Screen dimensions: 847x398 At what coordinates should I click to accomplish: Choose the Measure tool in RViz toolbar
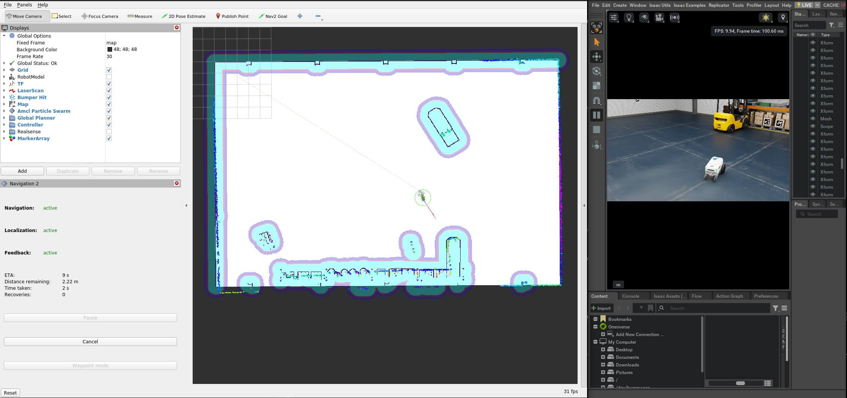pos(139,16)
